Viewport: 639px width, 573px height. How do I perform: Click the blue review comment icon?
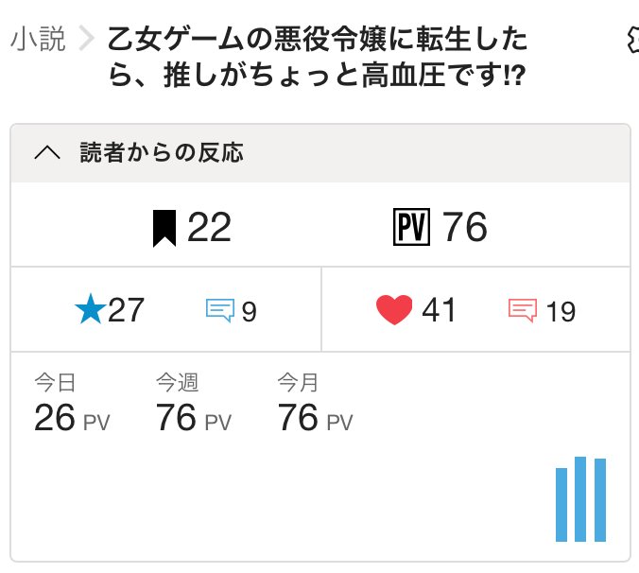[219, 310]
